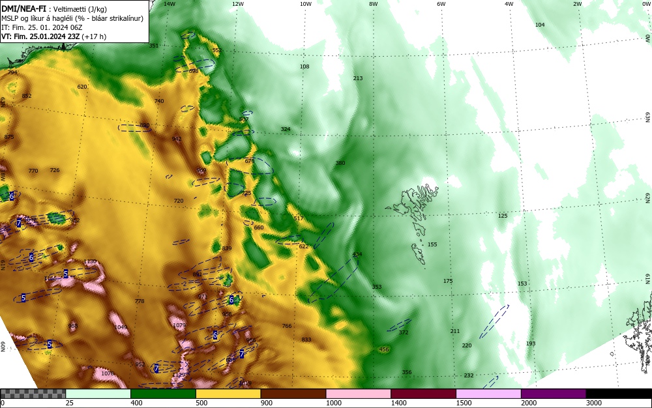Click the '8W' longitude label

pyautogui.click(x=374, y=4)
